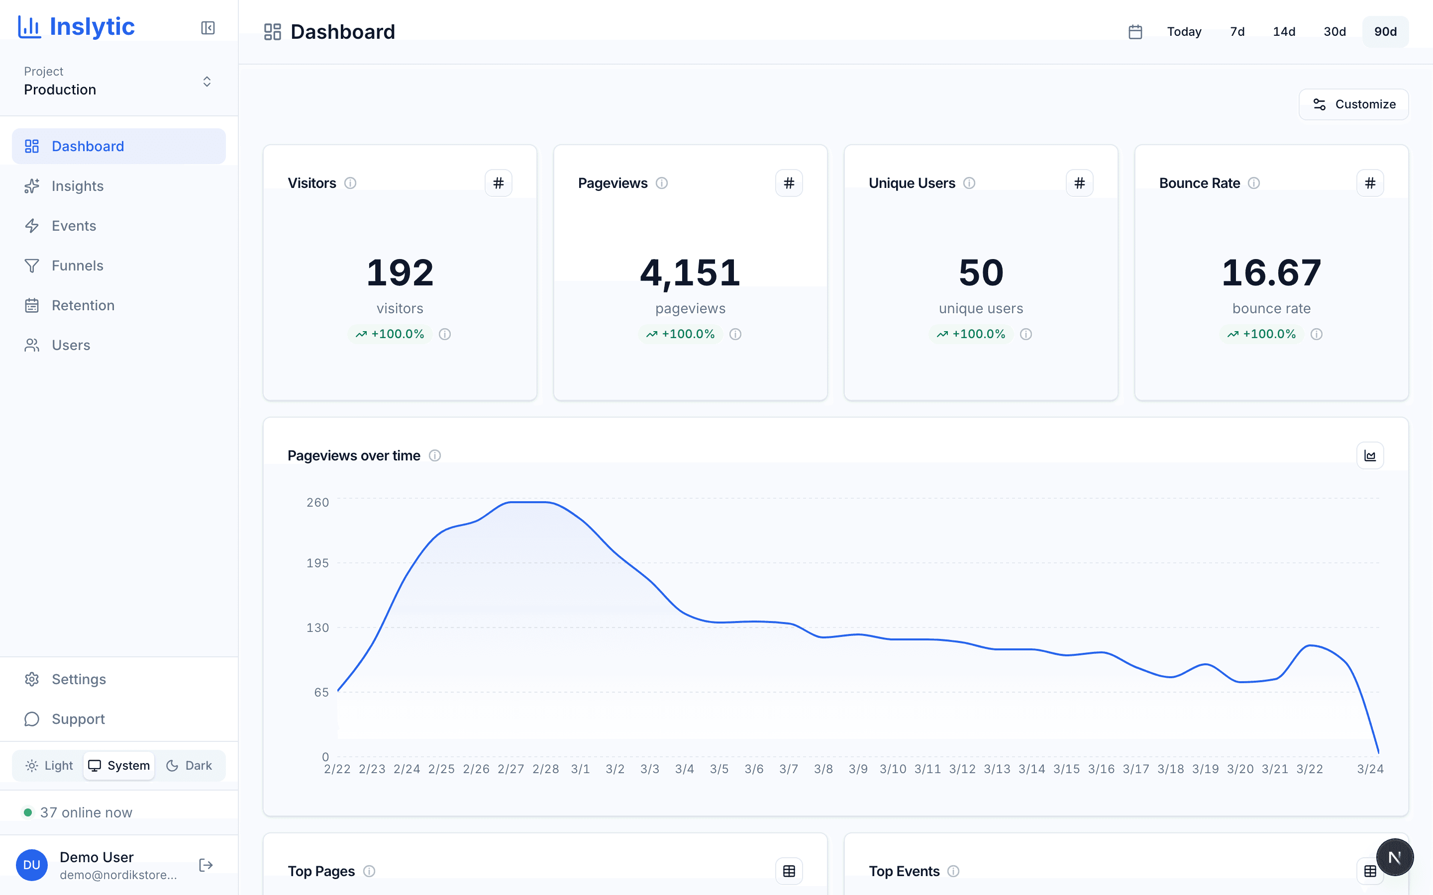Enable System theme mode
This screenshot has height=895, width=1433.
coord(118,765)
